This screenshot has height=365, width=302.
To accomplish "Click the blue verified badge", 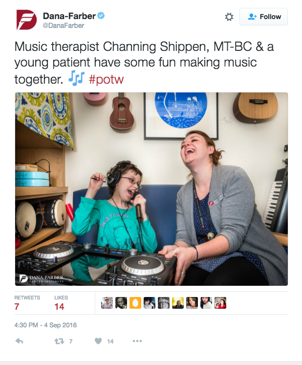I will [101, 16].
